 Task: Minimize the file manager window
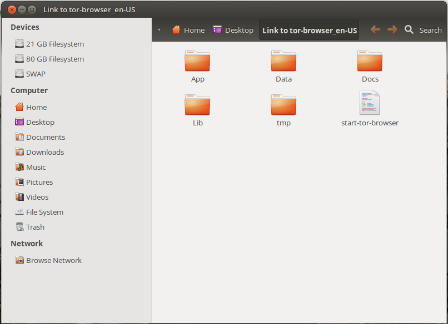point(22,9)
